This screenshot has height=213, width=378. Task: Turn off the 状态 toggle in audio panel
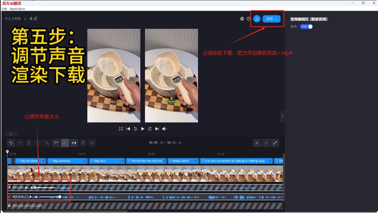(x=306, y=27)
